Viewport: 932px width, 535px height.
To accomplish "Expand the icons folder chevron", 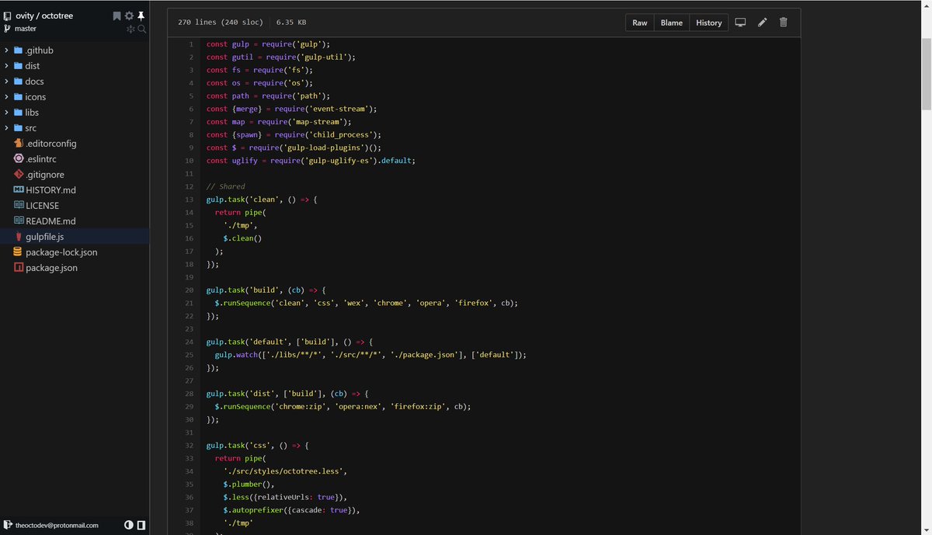I will tap(7, 97).
